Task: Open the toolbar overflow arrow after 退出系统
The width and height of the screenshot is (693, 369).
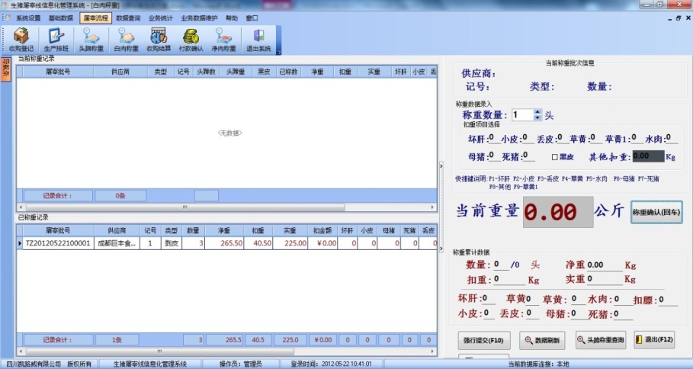Action: coord(278,52)
